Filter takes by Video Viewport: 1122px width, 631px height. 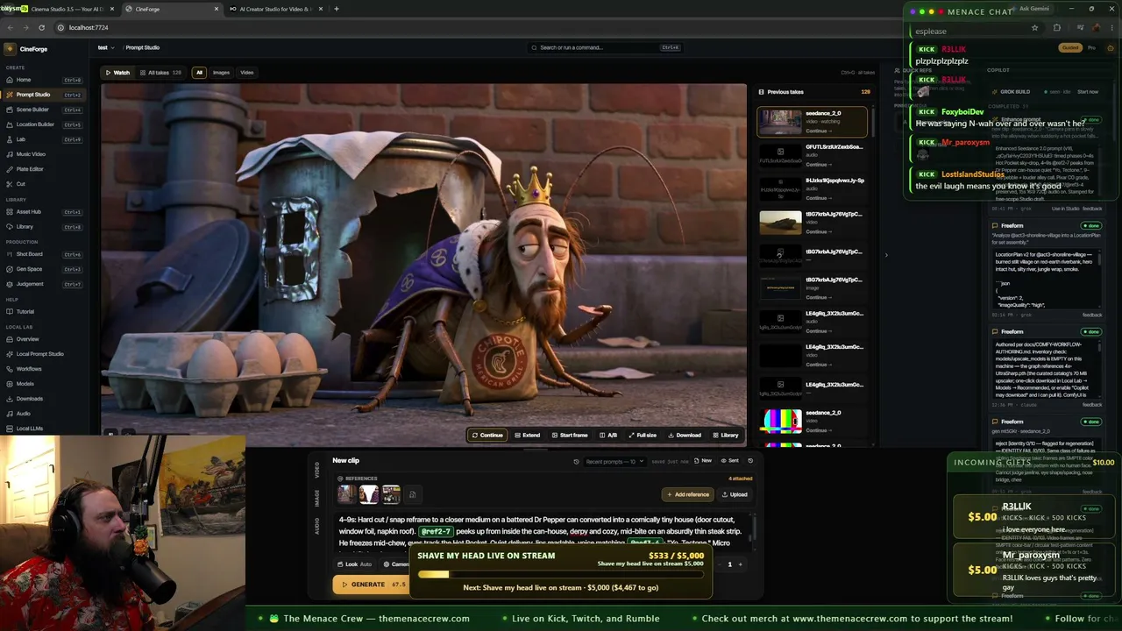(x=247, y=73)
